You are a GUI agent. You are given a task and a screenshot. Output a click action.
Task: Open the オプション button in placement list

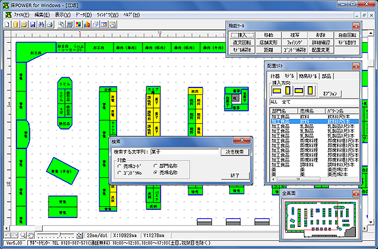331,94
